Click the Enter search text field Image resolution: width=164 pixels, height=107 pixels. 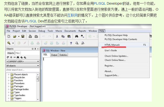23,70
